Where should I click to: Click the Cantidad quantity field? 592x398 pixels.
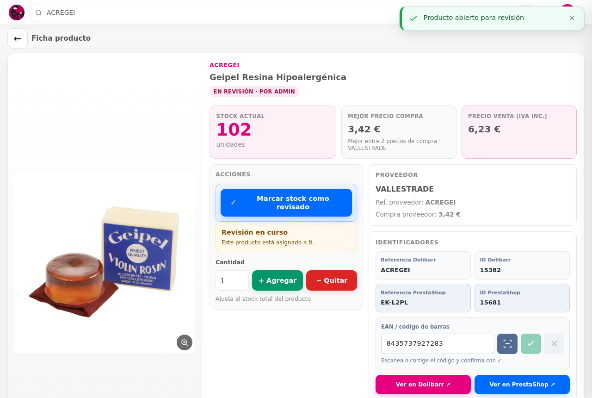232,280
